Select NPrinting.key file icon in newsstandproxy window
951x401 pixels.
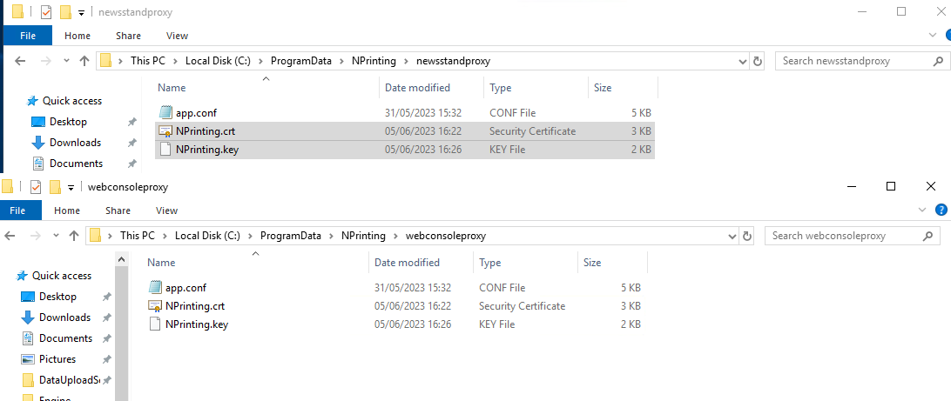pyautogui.click(x=166, y=150)
